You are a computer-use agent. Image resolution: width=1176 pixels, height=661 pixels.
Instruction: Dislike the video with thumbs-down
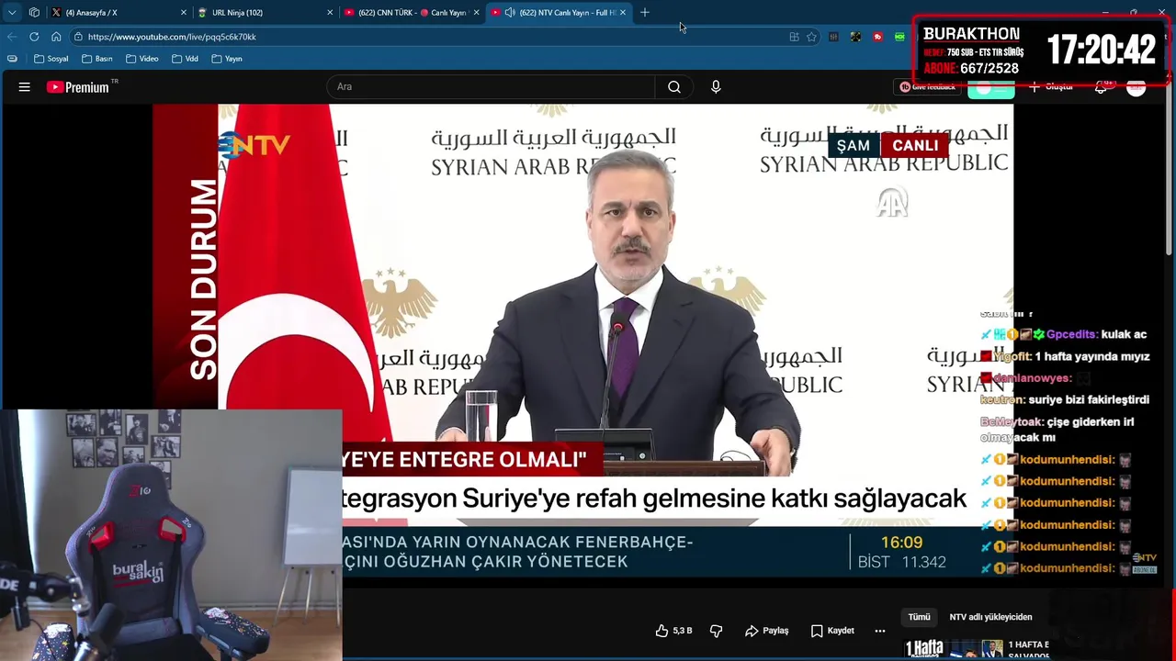[716, 631]
